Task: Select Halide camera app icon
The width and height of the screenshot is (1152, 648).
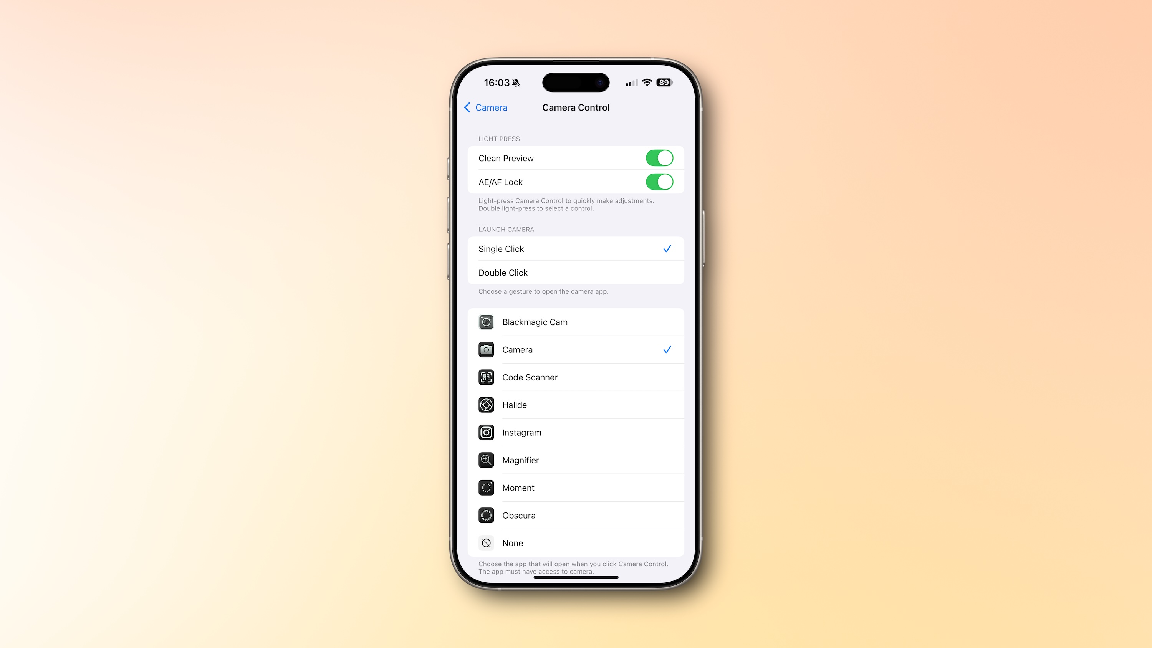Action: pyautogui.click(x=487, y=404)
